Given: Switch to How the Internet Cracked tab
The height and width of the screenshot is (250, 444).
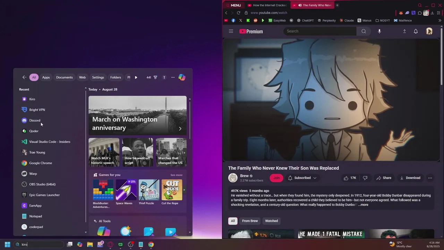Looking at the screenshot, I should (267, 5).
